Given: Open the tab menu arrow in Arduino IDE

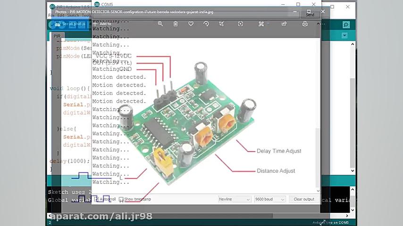Looking at the screenshot, I should (344, 35).
